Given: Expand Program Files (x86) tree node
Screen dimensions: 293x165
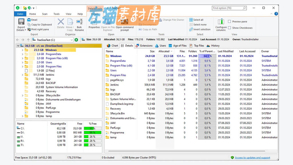Looking at the screenshot, I should point(22,58).
